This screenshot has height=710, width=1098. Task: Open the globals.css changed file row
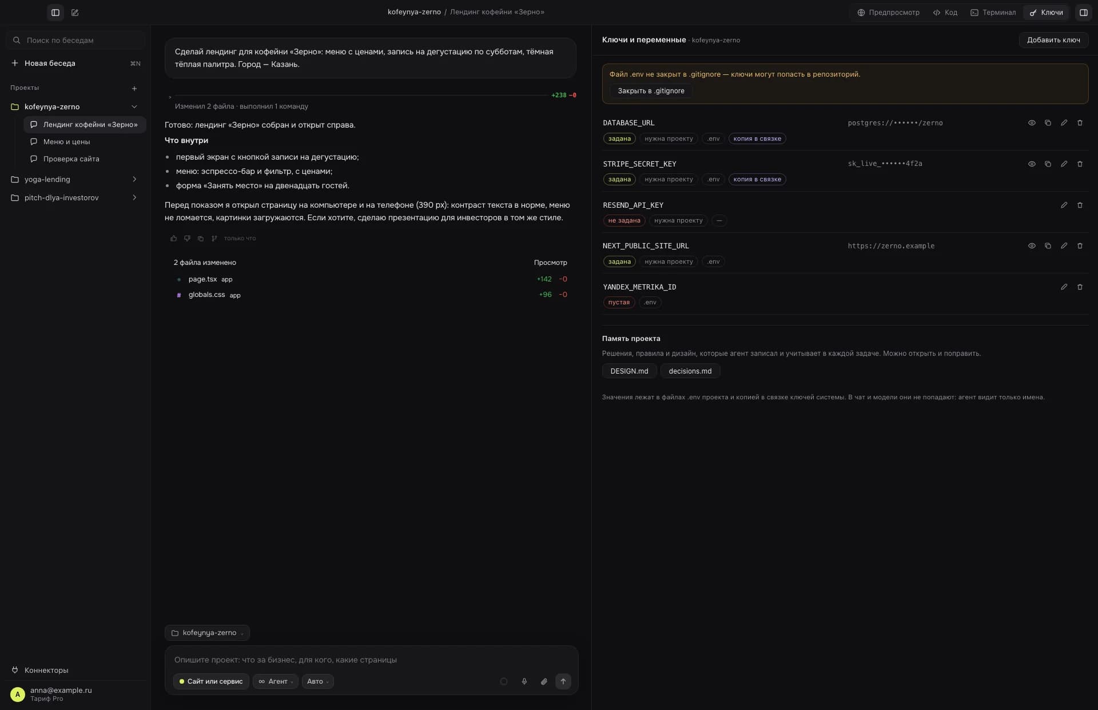pos(371,295)
